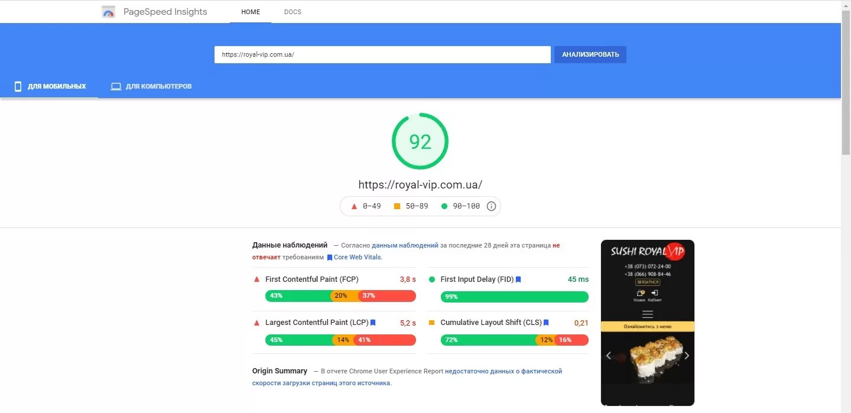Screen dimensions: 851x413
Task: Click the "+38 (066) 908-84-46" phone number in the preview
Action: point(648,274)
